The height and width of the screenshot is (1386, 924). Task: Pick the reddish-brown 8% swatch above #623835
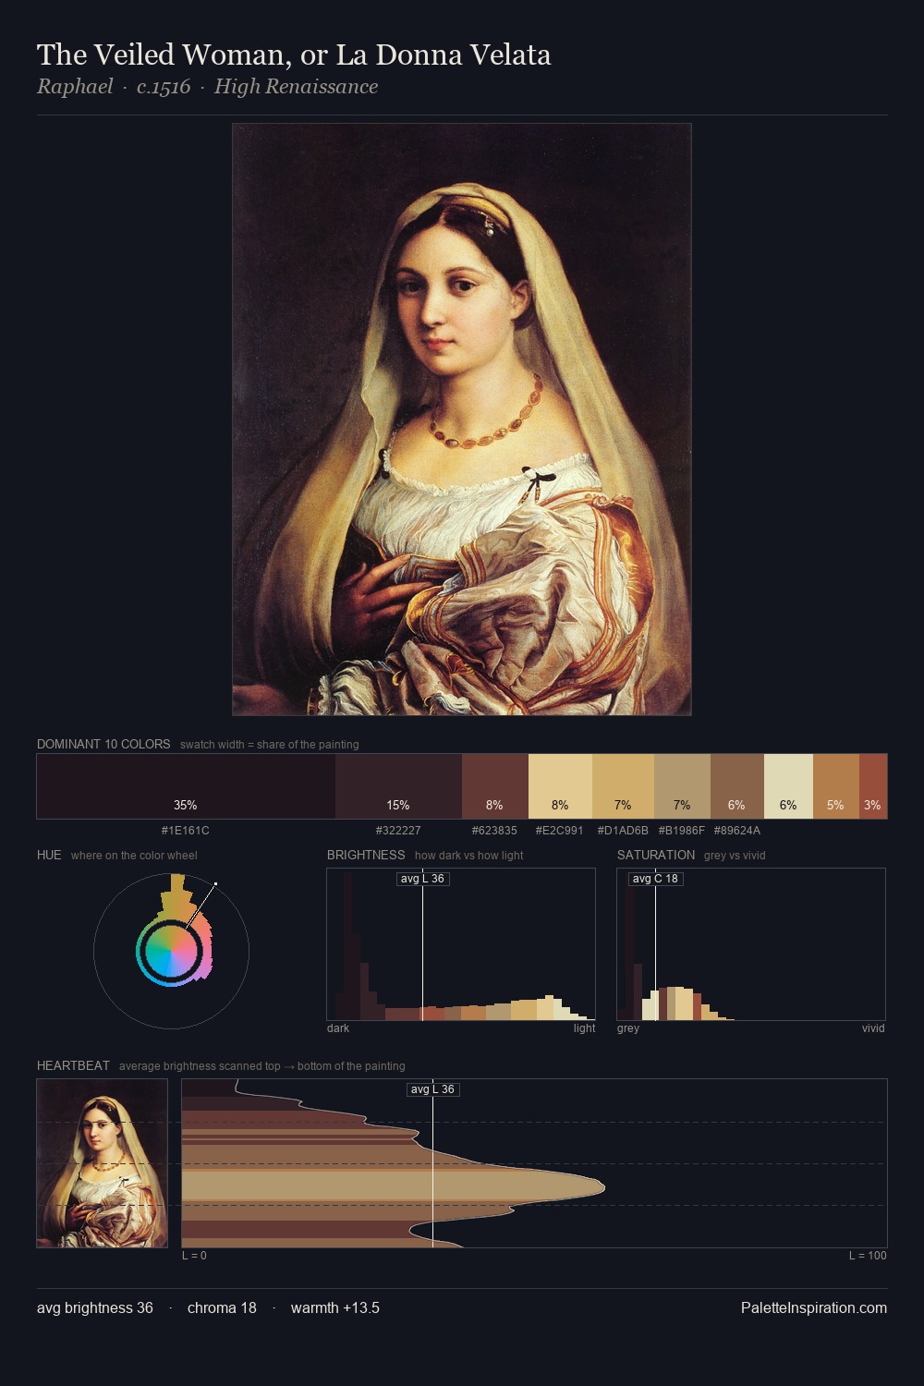495,786
